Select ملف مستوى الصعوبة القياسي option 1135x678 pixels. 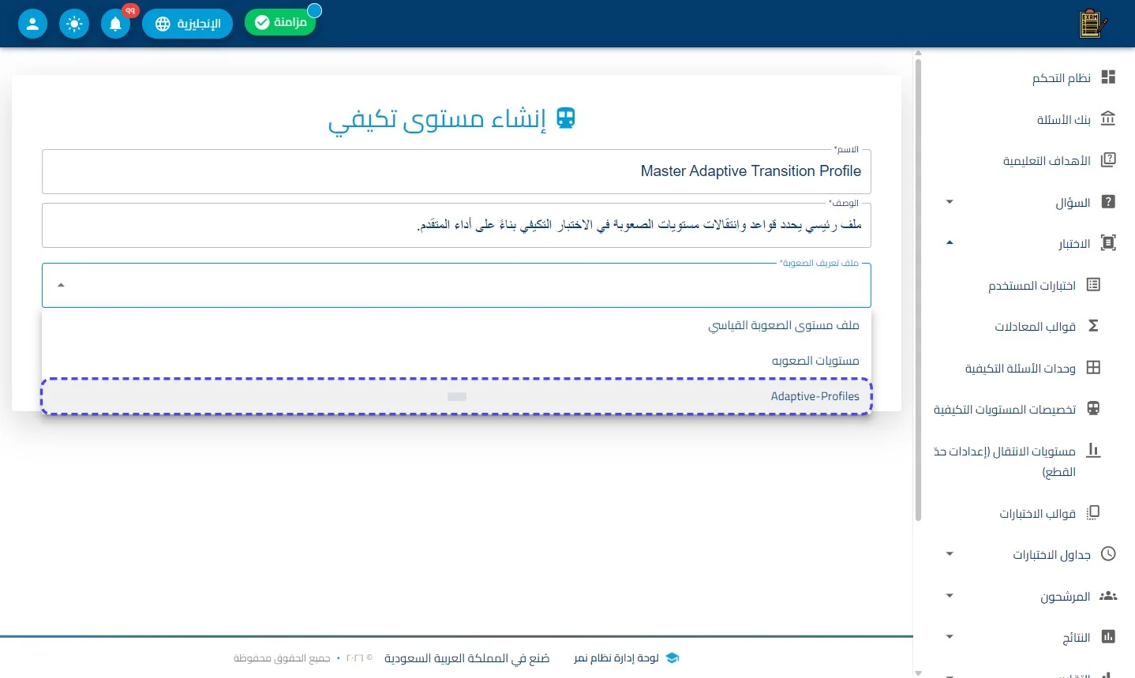(x=456, y=325)
